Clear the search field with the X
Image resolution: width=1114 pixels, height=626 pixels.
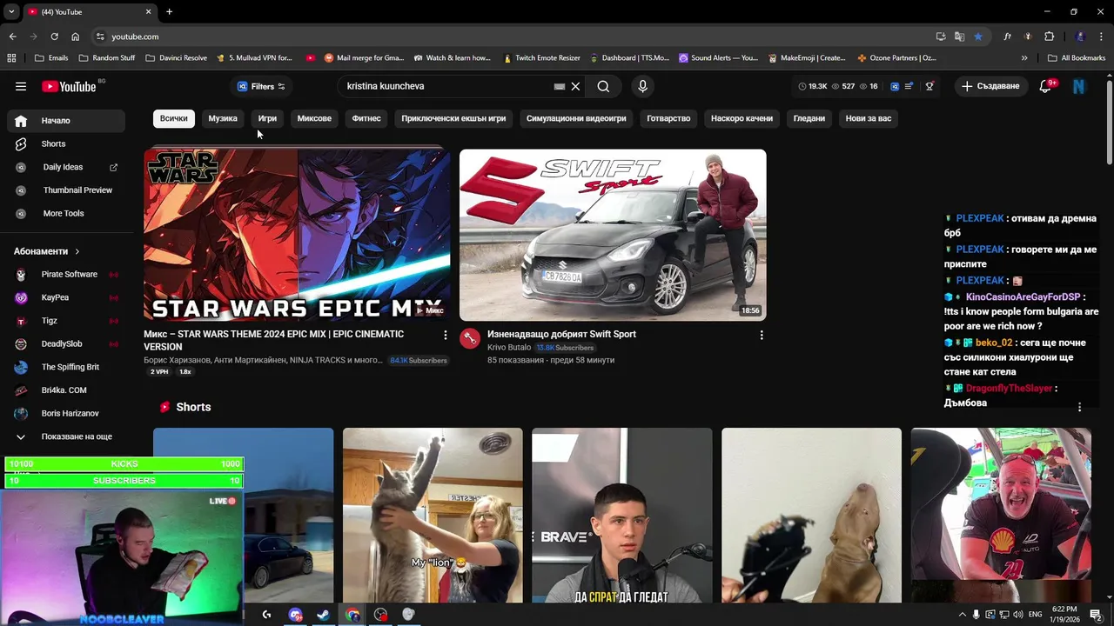tap(575, 86)
